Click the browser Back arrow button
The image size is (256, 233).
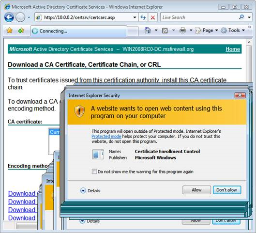tap(9, 17)
